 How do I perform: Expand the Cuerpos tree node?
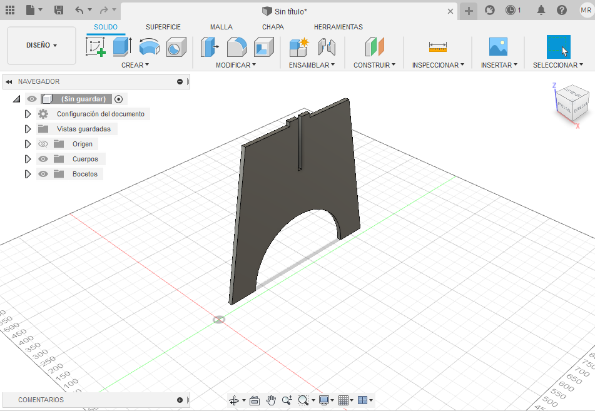pos(28,159)
